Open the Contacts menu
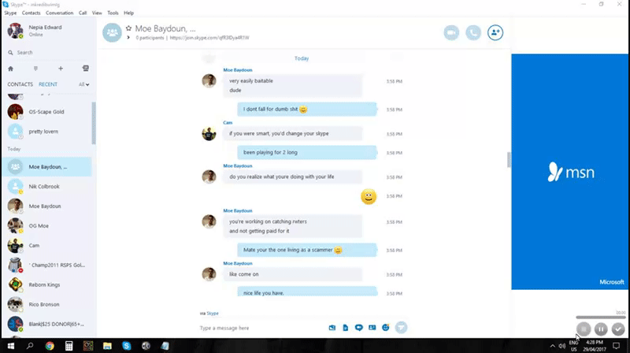 click(31, 13)
